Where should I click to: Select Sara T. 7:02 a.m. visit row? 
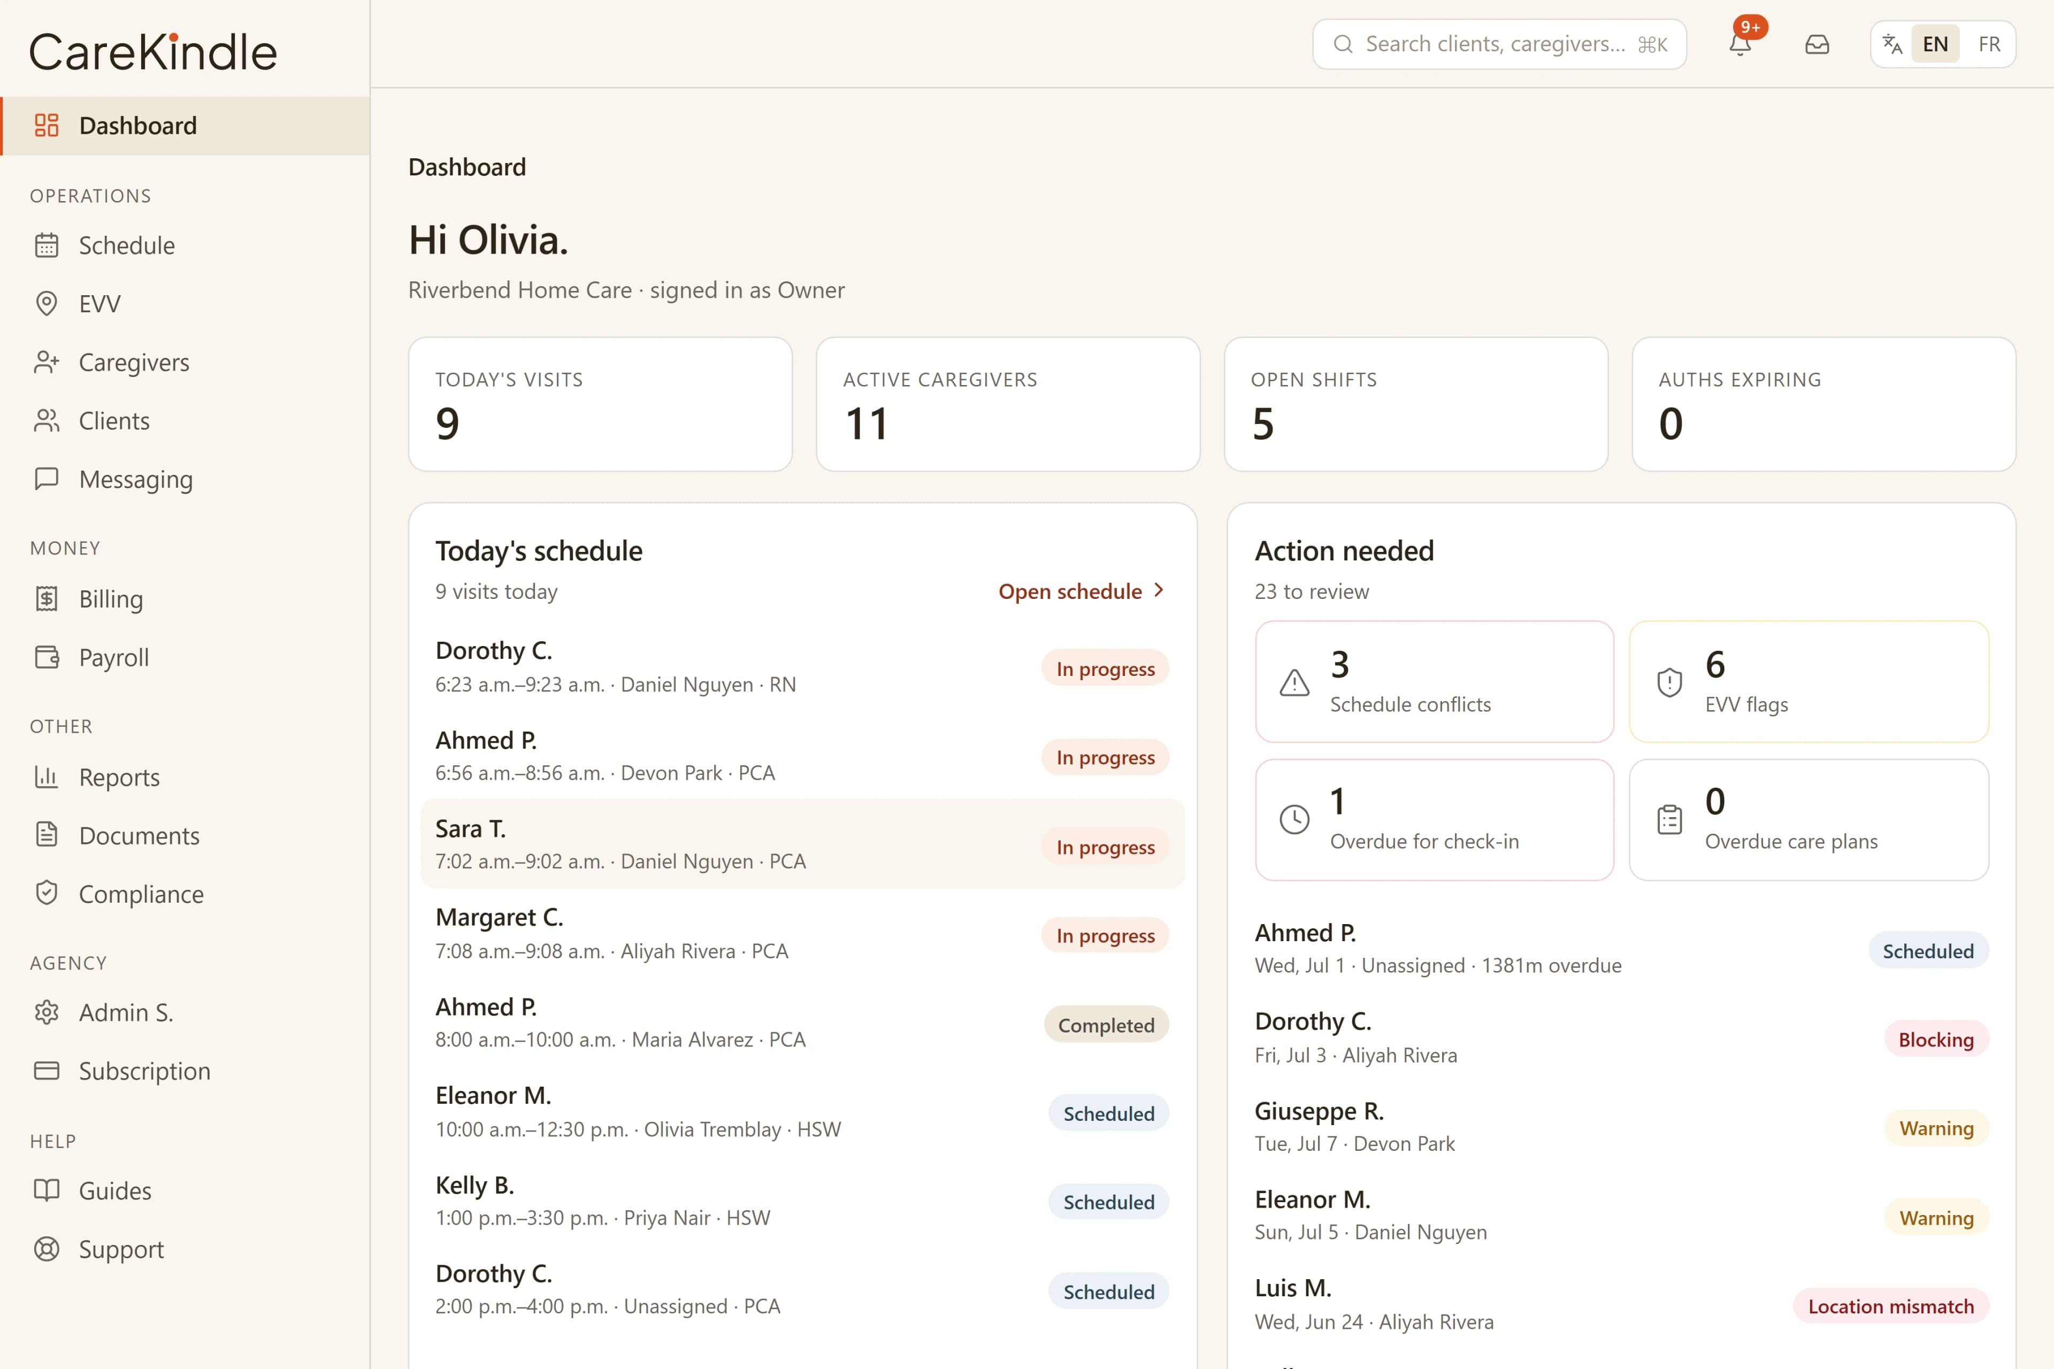(802, 843)
